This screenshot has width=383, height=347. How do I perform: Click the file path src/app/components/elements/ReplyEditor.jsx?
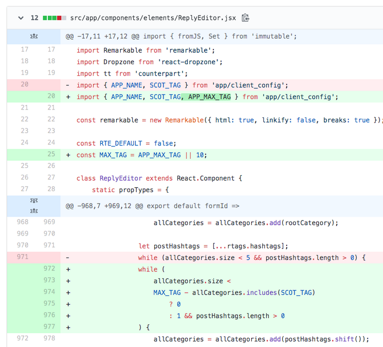click(x=153, y=18)
